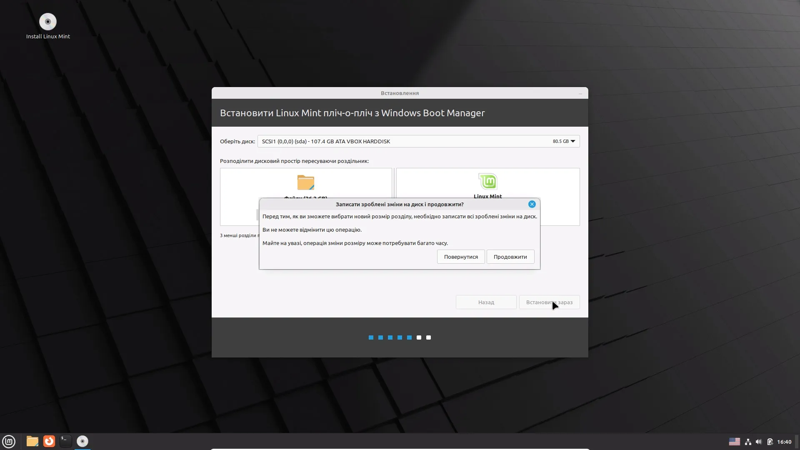
Task: Open the US keyboard layout flag indicator
Action: pyautogui.click(x=734, y=442)
